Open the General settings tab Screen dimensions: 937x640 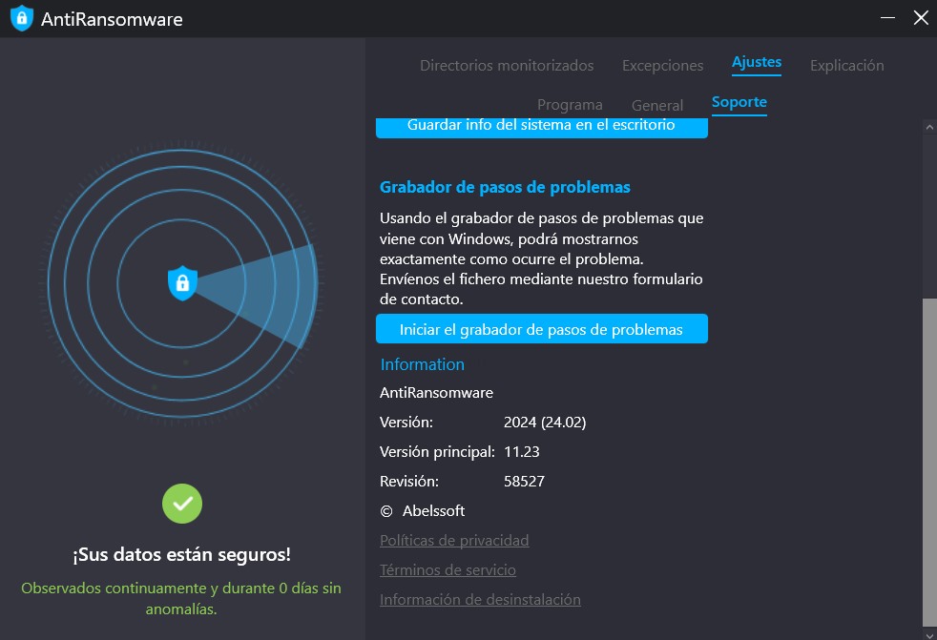(656, 105)
